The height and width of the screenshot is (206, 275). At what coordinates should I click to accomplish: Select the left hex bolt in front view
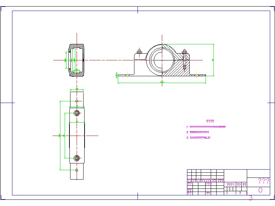click(140, 52)
